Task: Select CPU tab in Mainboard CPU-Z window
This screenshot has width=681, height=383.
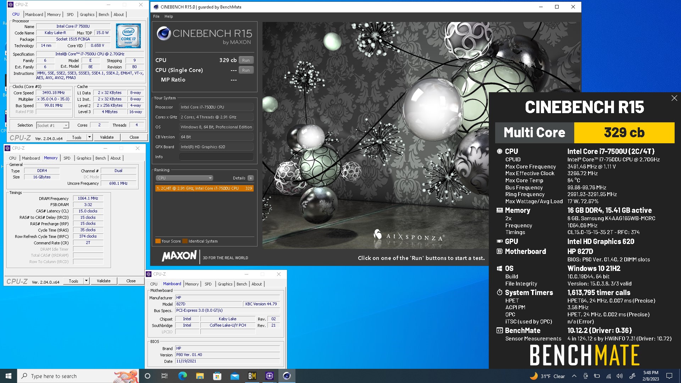Action: click(x=154, y=284)
